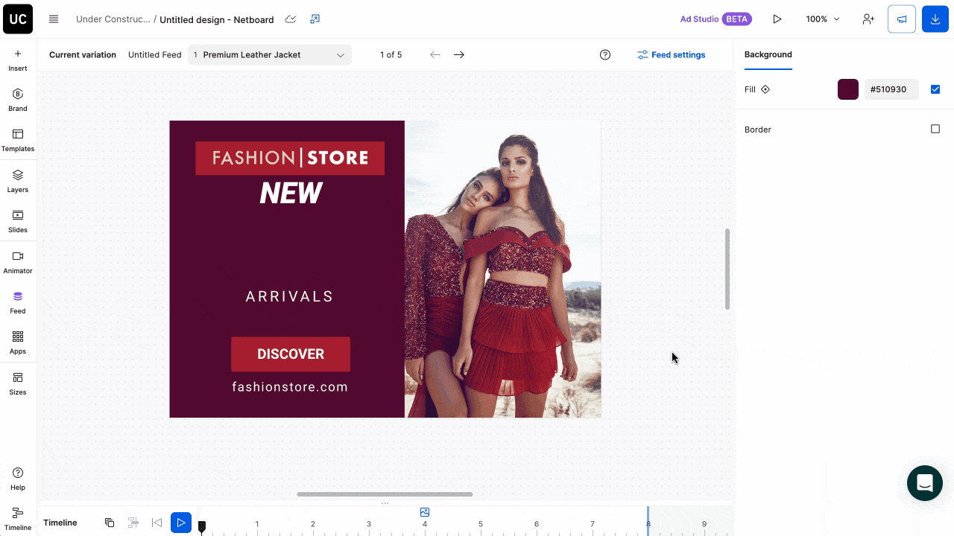Image resolution: width=954 pixels, height=536 pixels.
Task: Select fashionstore.com text on canvas
Action: (x=290, y=387)
